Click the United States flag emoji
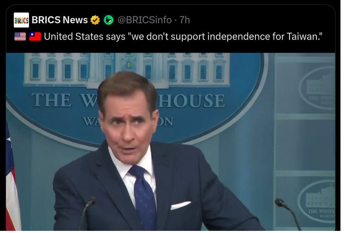 [x=20, y=37]
